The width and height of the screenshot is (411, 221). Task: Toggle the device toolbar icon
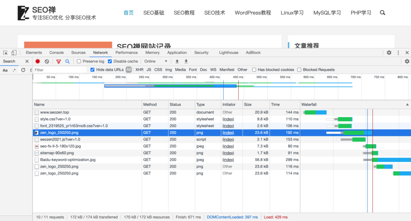click(14, 53)
